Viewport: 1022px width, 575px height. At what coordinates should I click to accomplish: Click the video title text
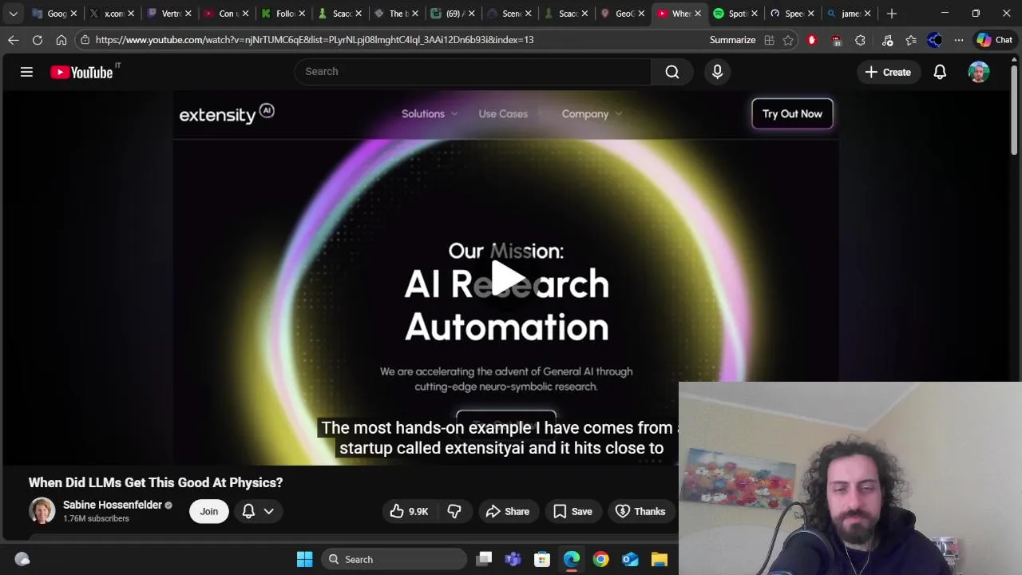tap(156, 482)
